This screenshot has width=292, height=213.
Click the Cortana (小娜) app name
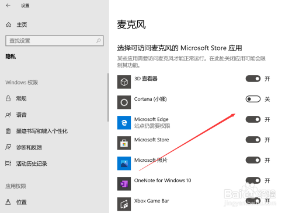[151, 99]
